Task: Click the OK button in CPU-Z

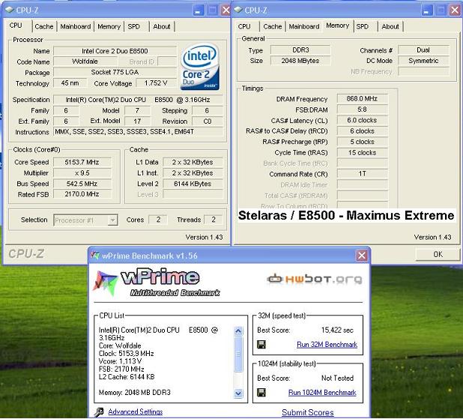Action: click(x=438, y=254)
